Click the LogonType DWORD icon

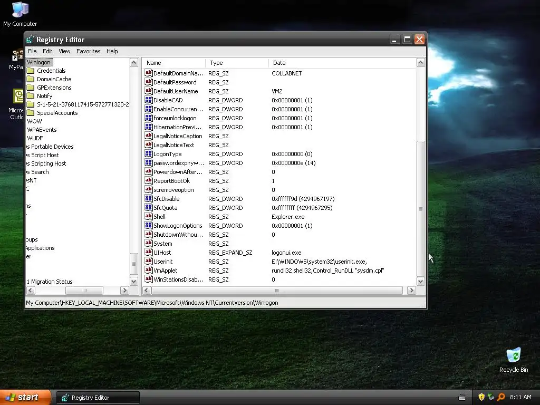pyautogui.click(x=148, y=153)
